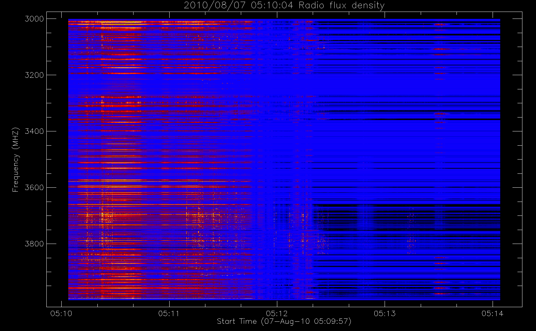Click the 'Start Time (07-Aug-10 05:09:57)' axis title
The height and width of the screenshot is (331, 536).
(x=284, y=321)
